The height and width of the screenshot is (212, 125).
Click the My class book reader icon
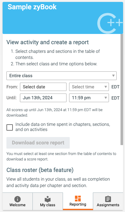coord(48,199)
